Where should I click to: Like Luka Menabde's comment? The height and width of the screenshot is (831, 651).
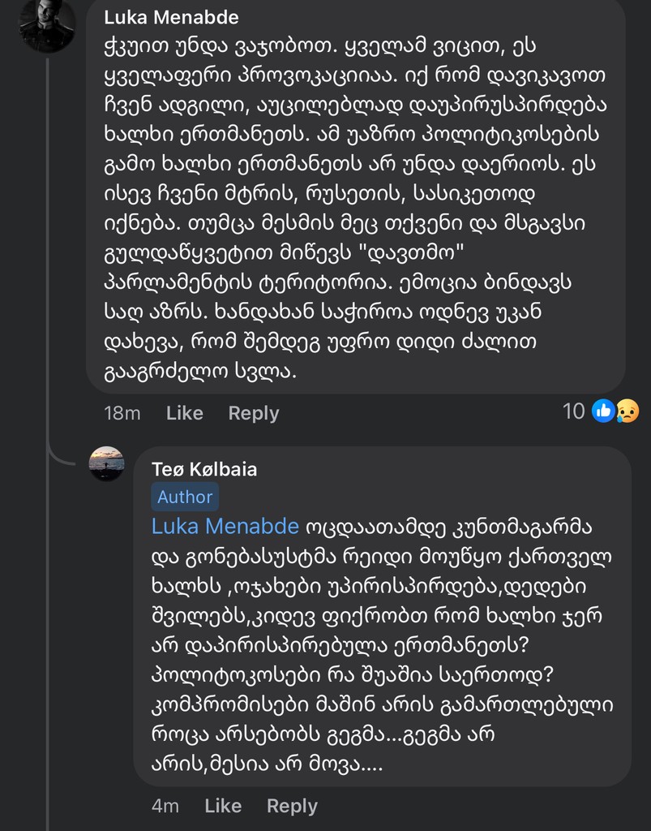click(184, 413)
